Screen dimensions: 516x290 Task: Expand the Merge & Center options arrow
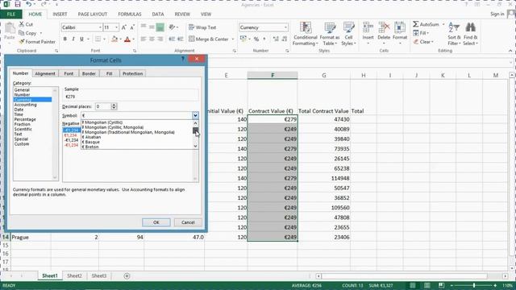tap(233, 39)
